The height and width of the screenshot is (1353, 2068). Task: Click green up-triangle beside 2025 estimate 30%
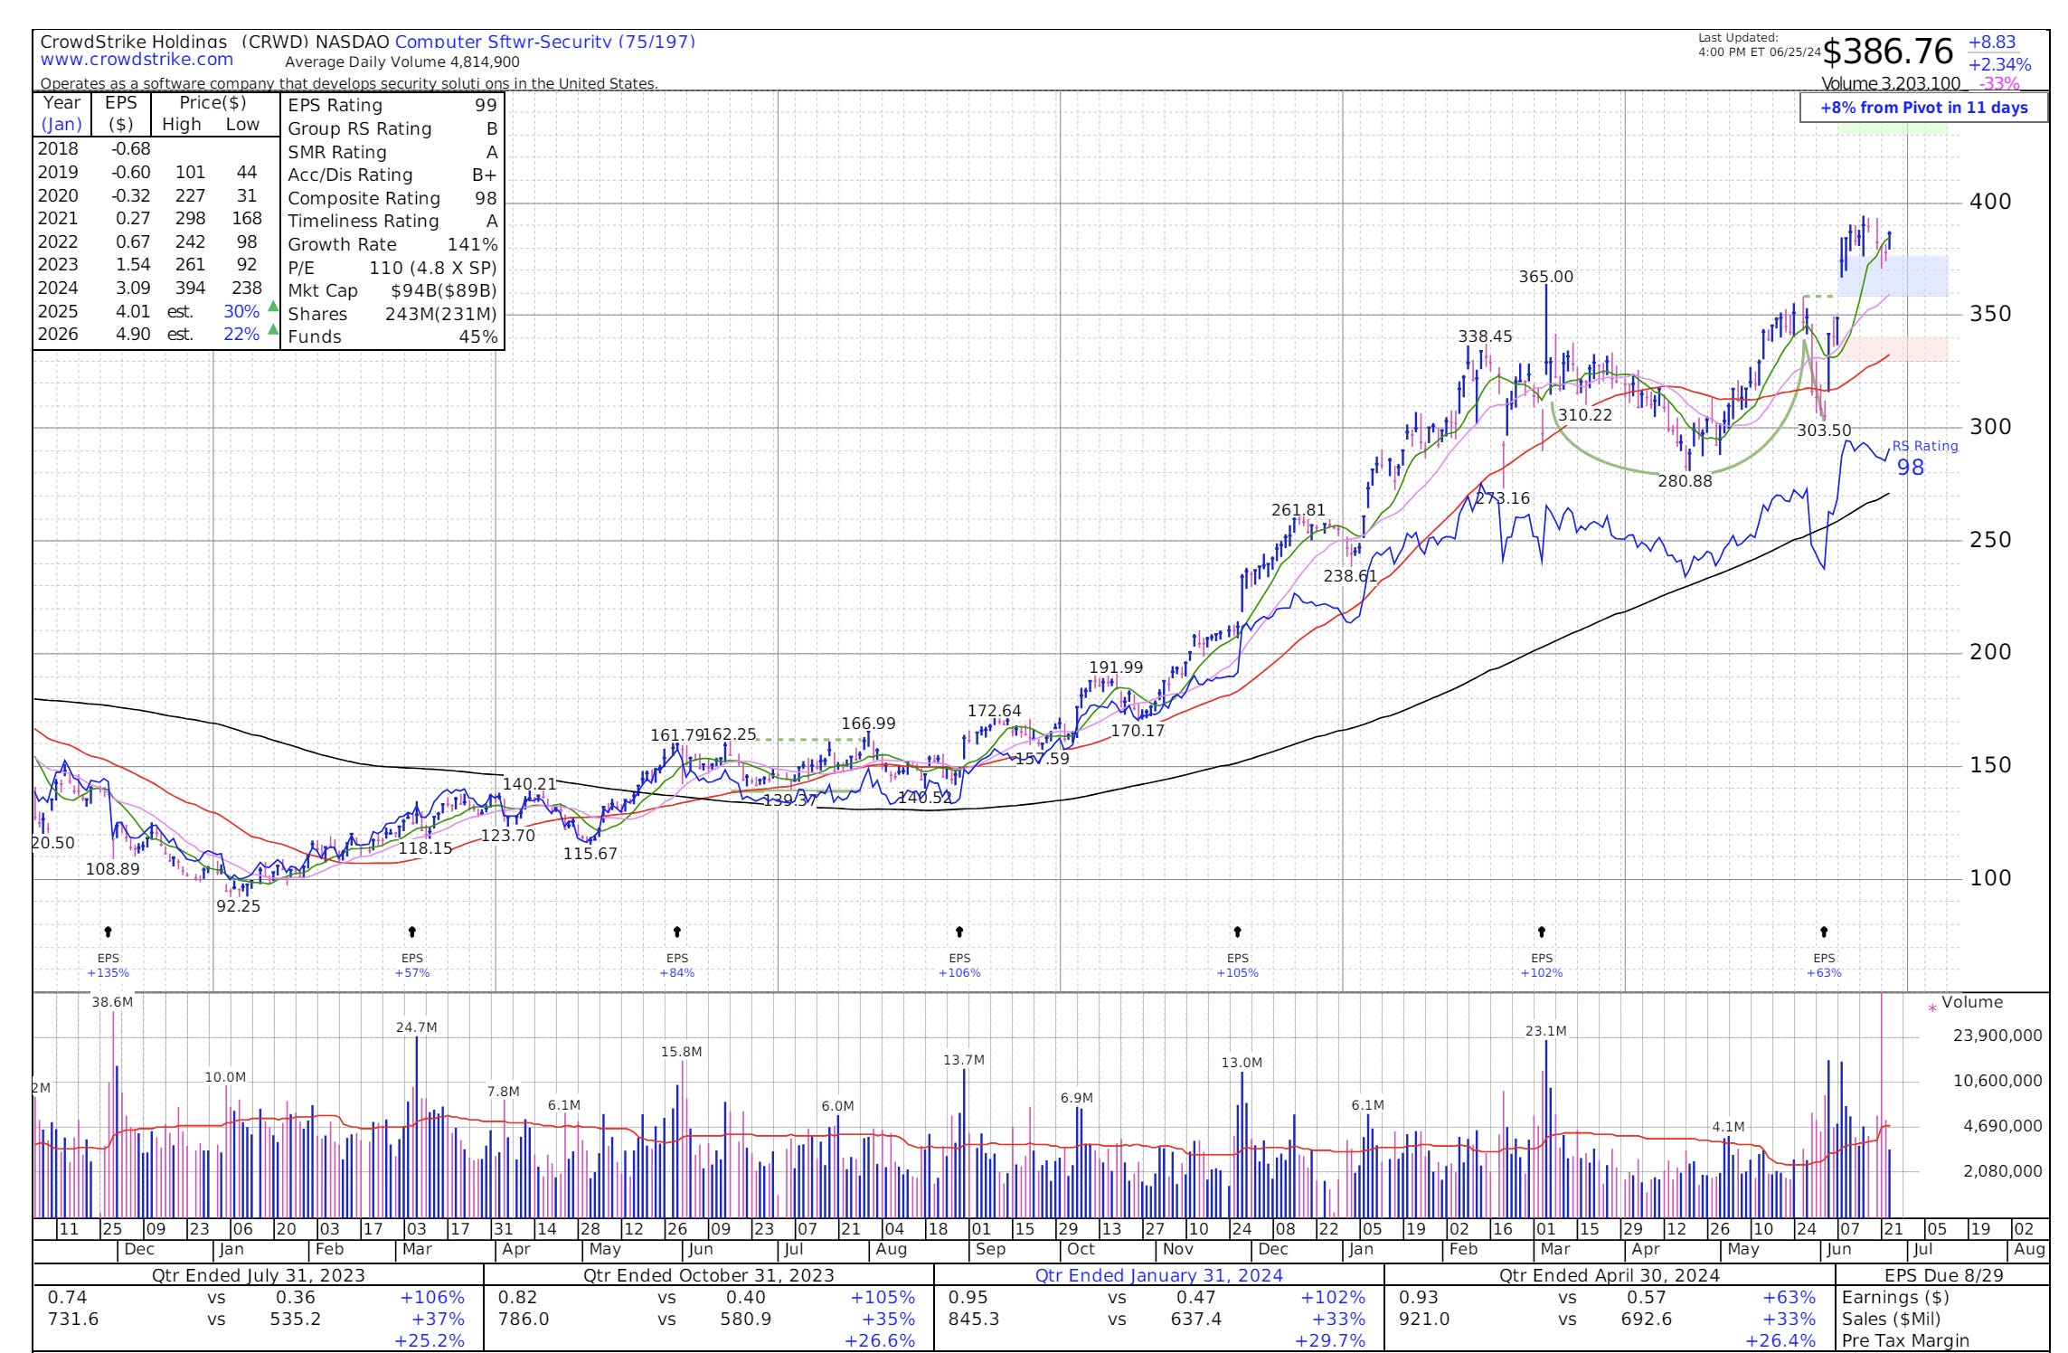click(x=273, y=306)
